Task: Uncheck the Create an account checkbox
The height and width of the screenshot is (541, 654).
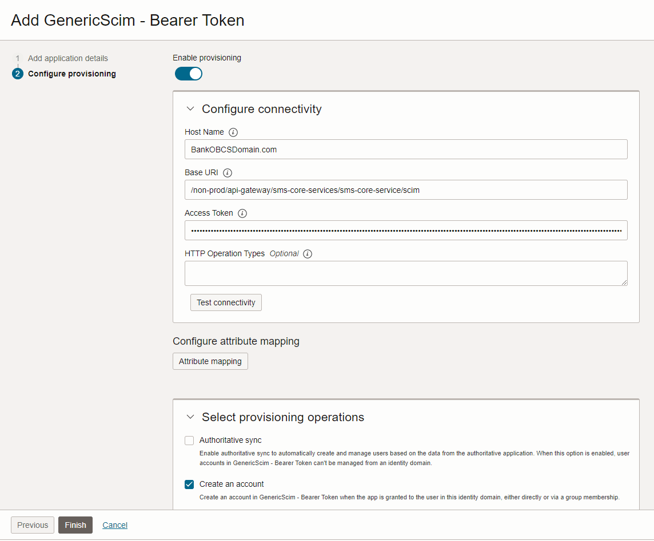Action: (189, 485)
